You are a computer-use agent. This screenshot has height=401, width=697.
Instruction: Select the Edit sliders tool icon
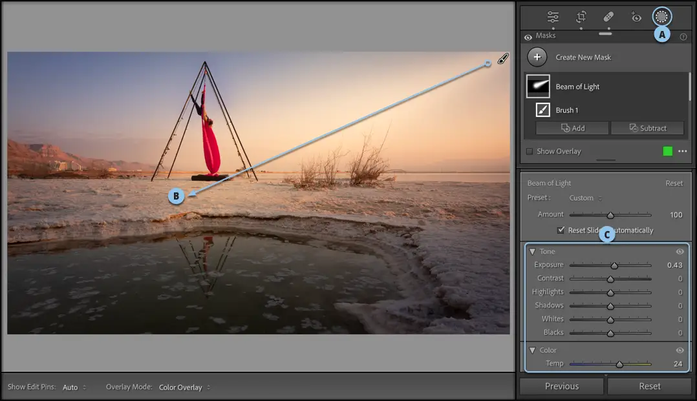[x=553, y=17]
